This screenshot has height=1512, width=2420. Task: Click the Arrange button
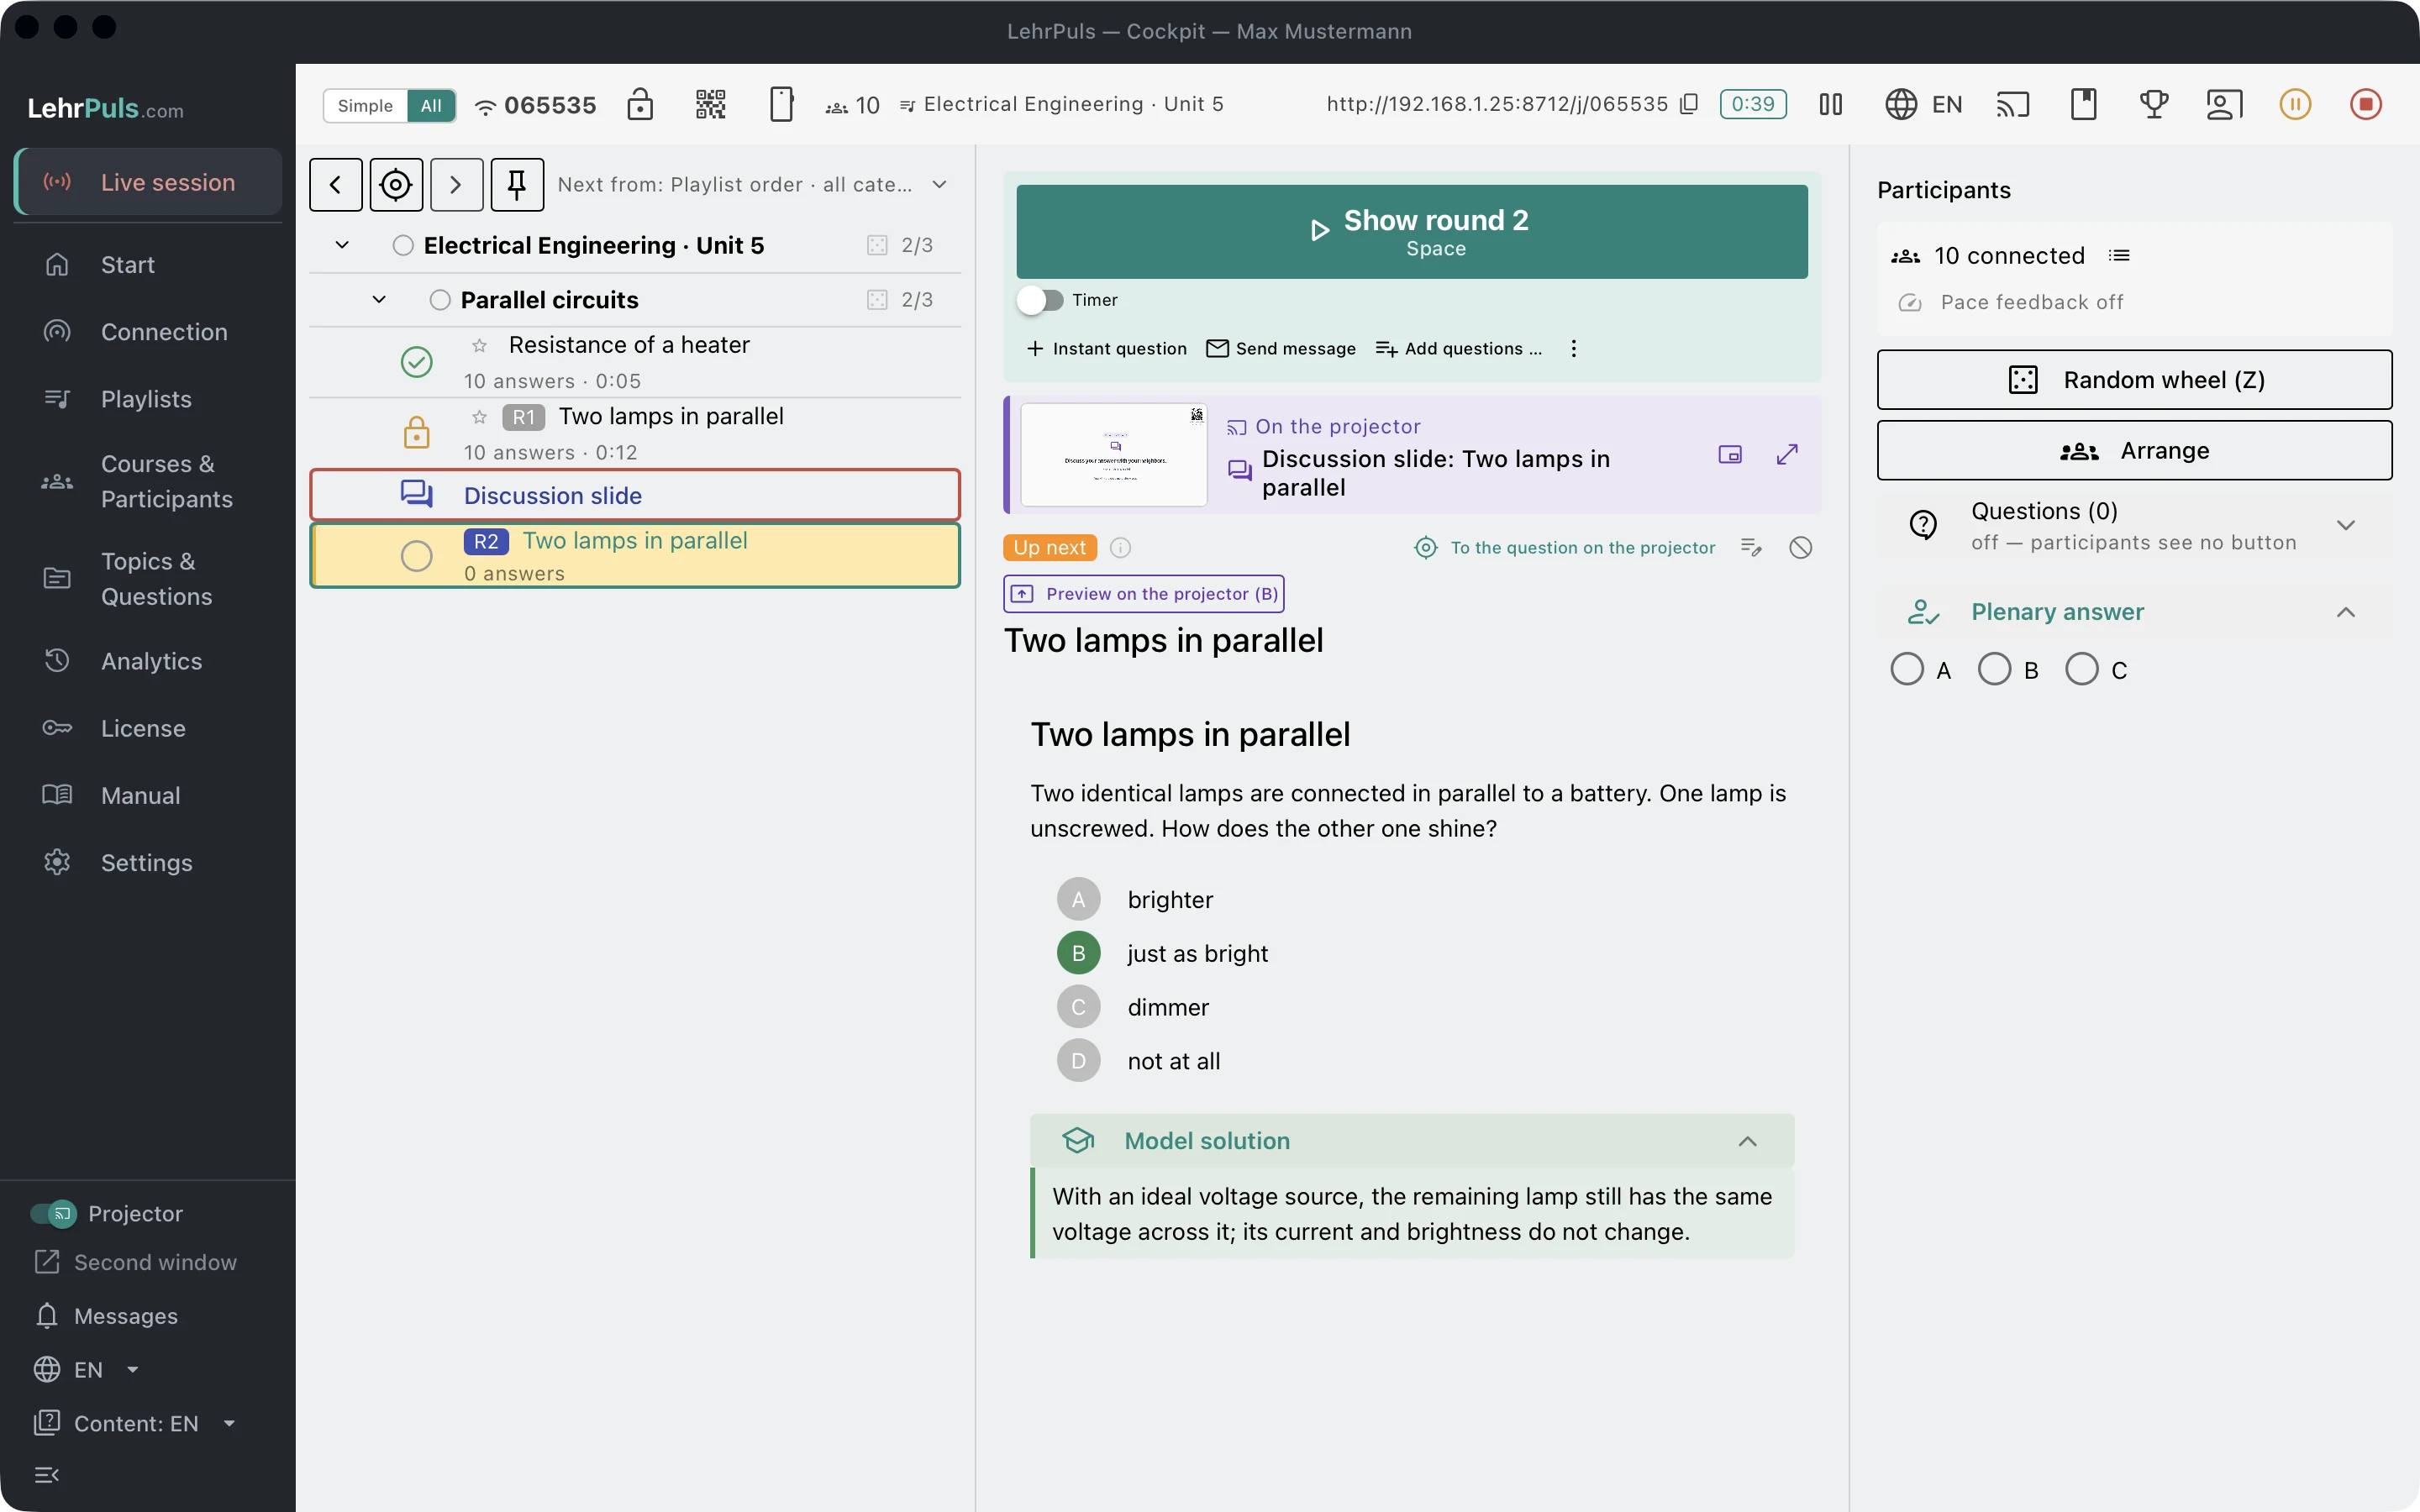pyautogui.click(x=2134, y=450)
